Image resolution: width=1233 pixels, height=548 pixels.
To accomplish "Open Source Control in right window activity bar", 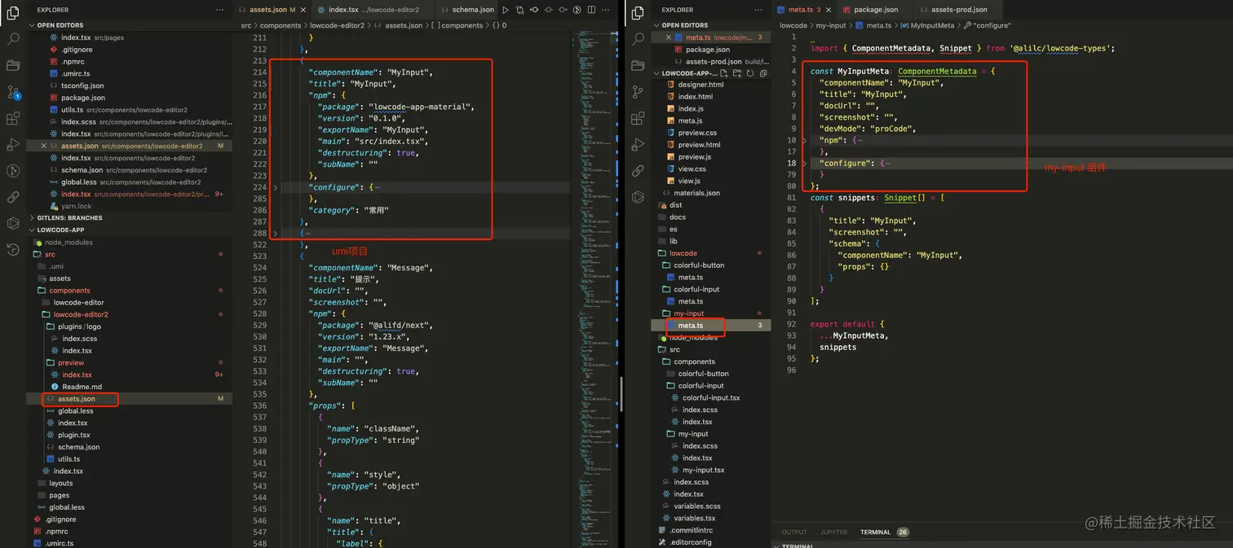I will (x=639, y=92).
